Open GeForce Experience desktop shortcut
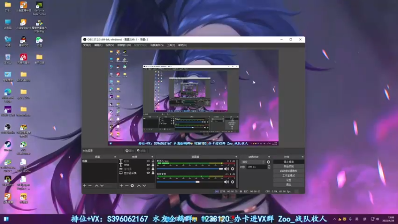The height and width of the screenshot is (224, 398). (39, 8)
